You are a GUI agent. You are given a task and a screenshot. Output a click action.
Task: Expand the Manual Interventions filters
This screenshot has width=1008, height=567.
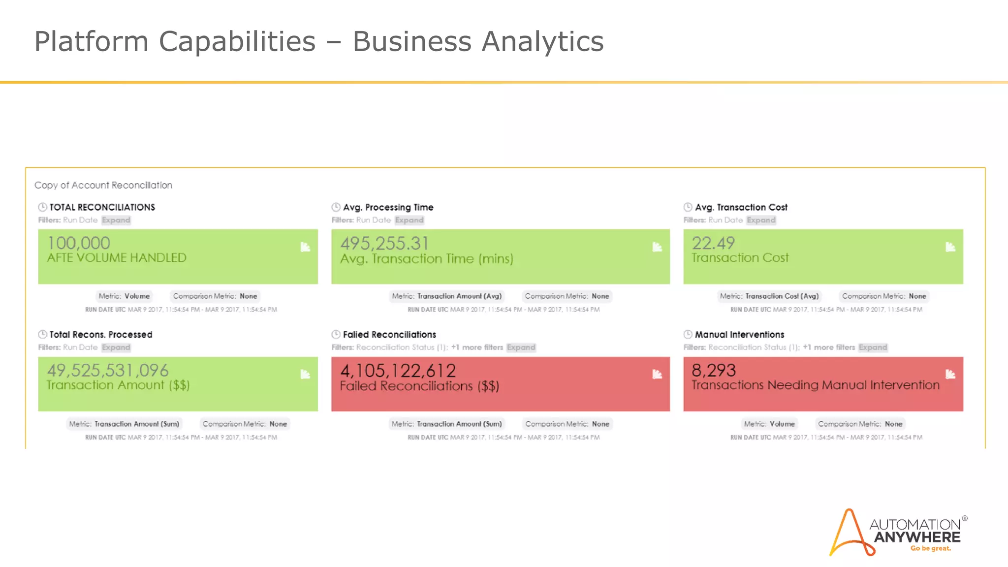point(873,347)
